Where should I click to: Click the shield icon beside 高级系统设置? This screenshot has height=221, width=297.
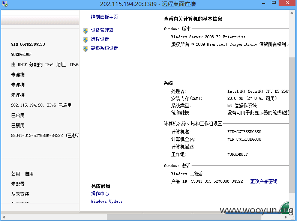pos(85,48)
